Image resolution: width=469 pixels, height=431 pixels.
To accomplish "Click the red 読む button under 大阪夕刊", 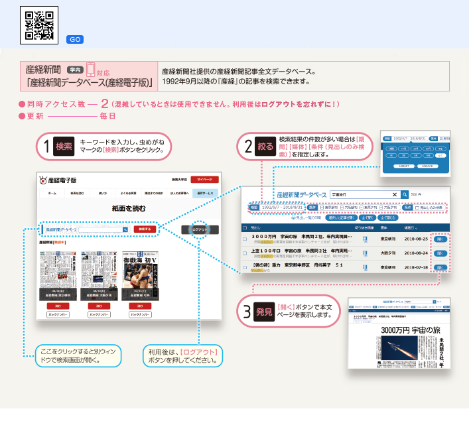I will coord(99,306).
